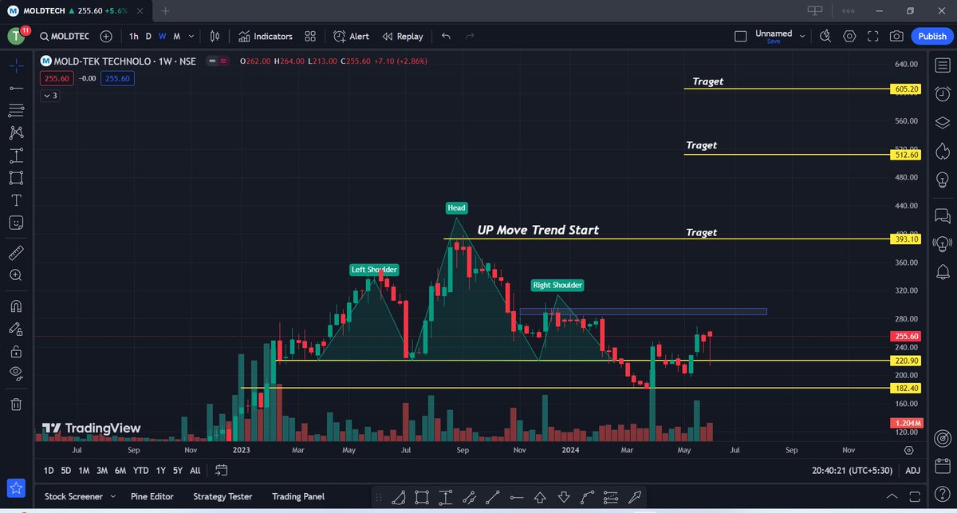Hide all drawings with eye icon
Screen dimensions: 957x513
pyautogui.click(x=16, y=373)
